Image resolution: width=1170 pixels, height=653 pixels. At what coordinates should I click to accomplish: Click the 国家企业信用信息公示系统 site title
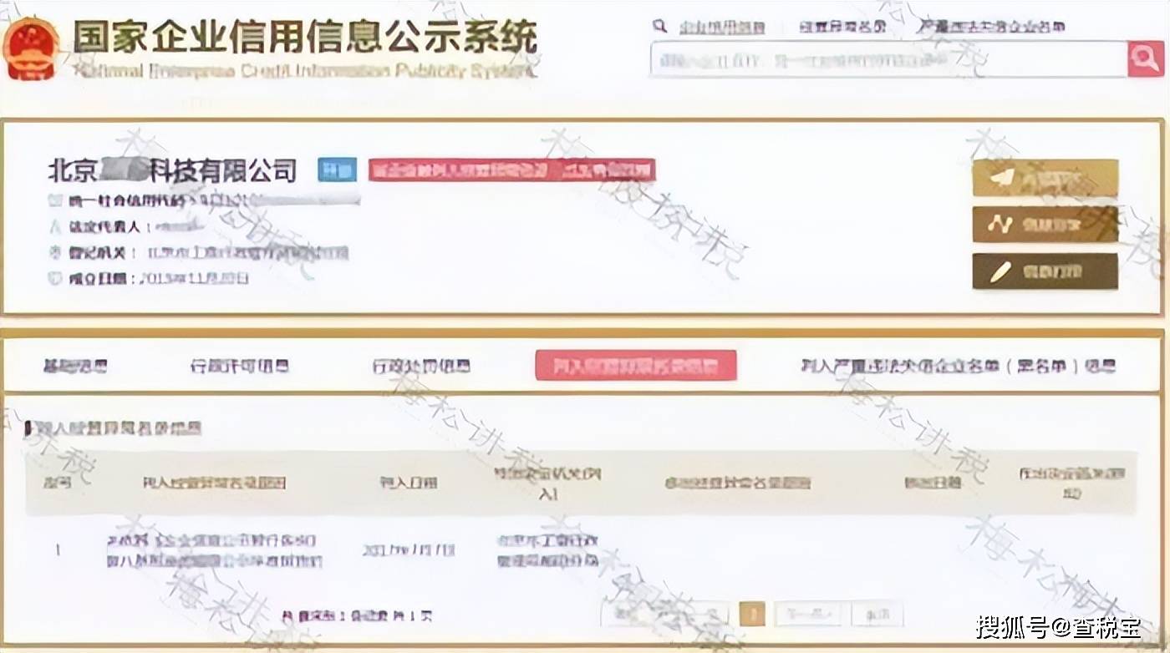pos(305,38)
